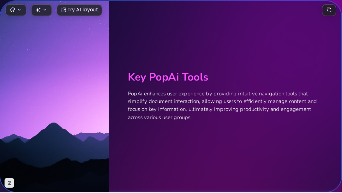Image resolution: width=342 pixels, height=193 pixels.
Task: Open the theme palette dropdown
Action: coord(16,10)
